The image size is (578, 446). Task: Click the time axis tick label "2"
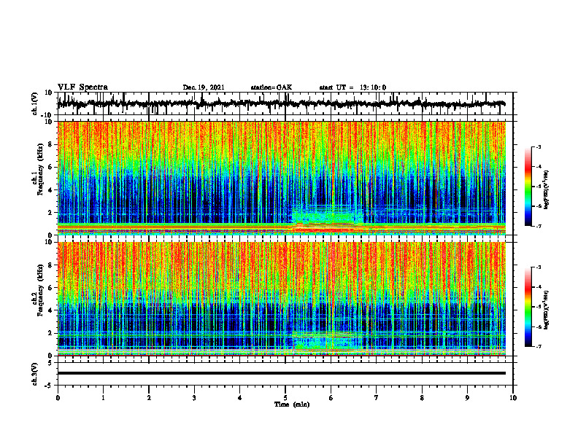[x=149, y=398]
